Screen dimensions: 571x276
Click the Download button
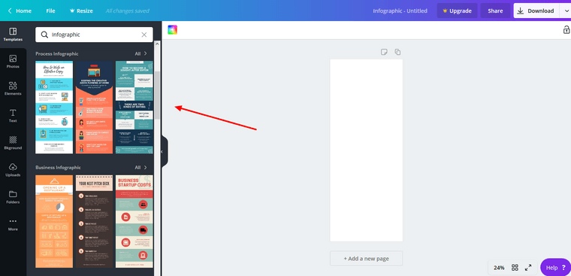point(536,11)
